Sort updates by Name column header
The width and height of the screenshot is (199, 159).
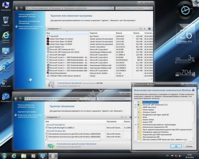tap(75, 121)
